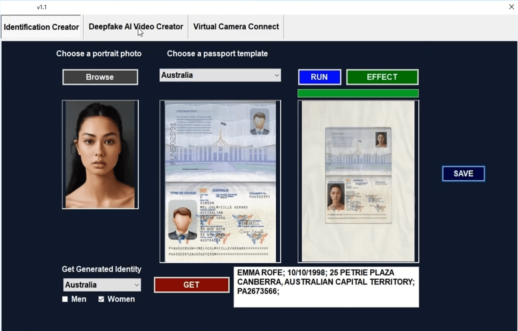
Task: Select the generated passport output preview
Action: pyautogui.click(x=357, y=181)
